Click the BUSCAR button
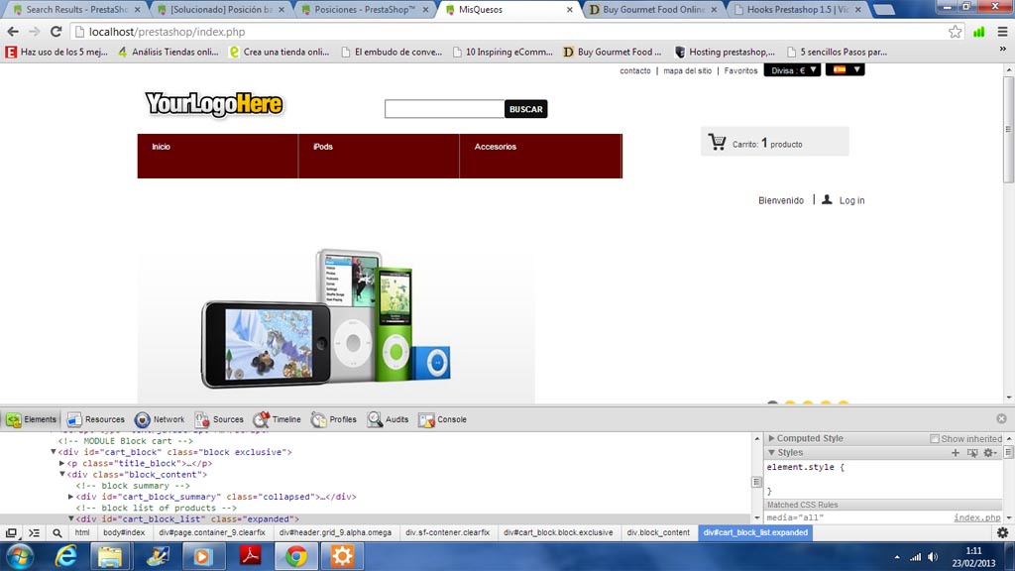1015x571 pixels. click(x=525, y=109)
